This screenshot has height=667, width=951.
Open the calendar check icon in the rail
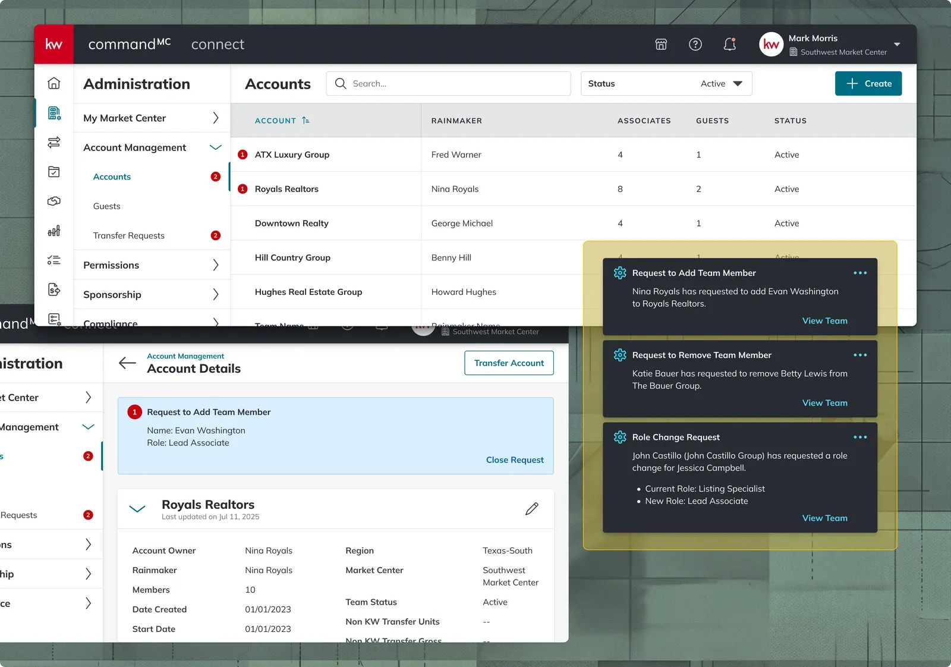pyautogui.click(x=53, y=172)
